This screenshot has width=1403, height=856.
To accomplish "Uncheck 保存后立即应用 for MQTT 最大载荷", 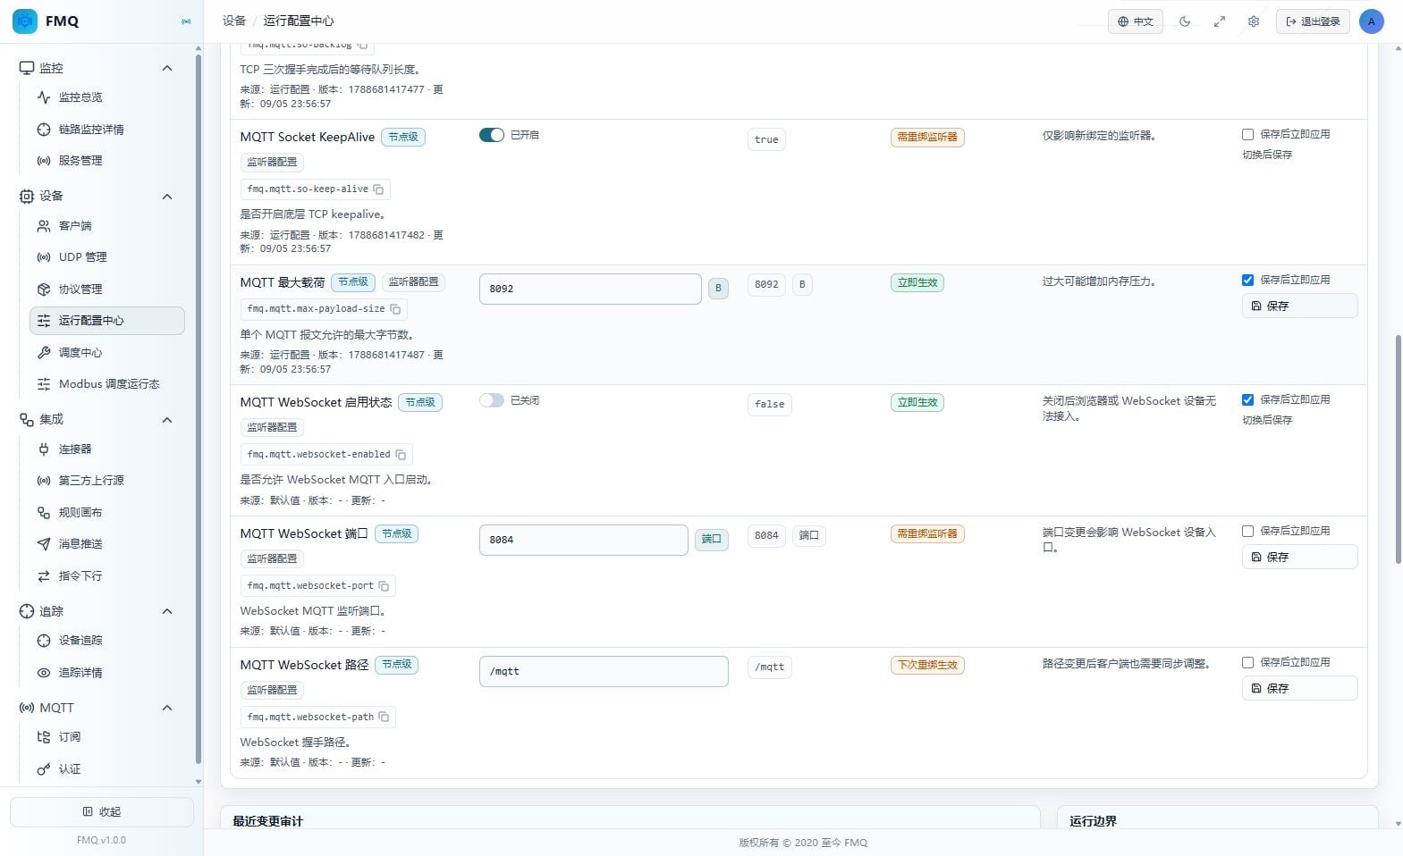I will click(1247, 280).
